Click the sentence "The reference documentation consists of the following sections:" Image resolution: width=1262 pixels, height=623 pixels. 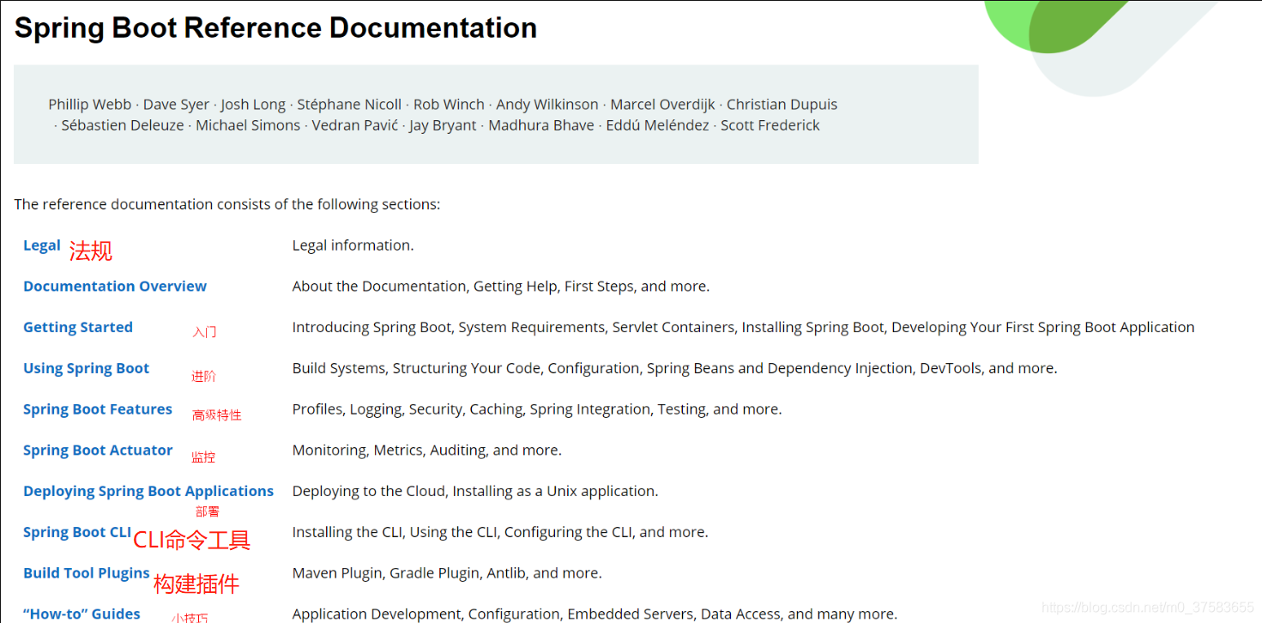[x=227, y=204]
